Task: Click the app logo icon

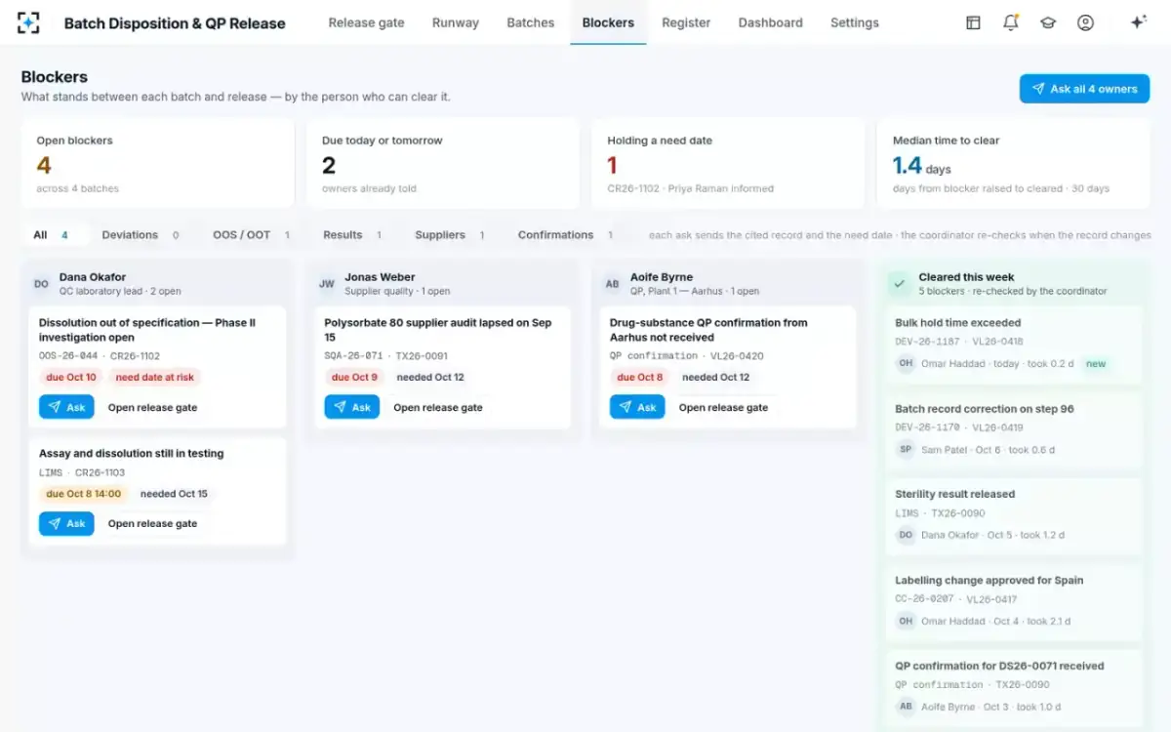Action: point(29,22)
